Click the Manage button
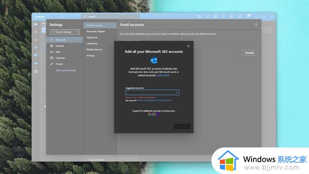Image resolution: width=309 pixels, height=174 pixels. pos(250,53)
